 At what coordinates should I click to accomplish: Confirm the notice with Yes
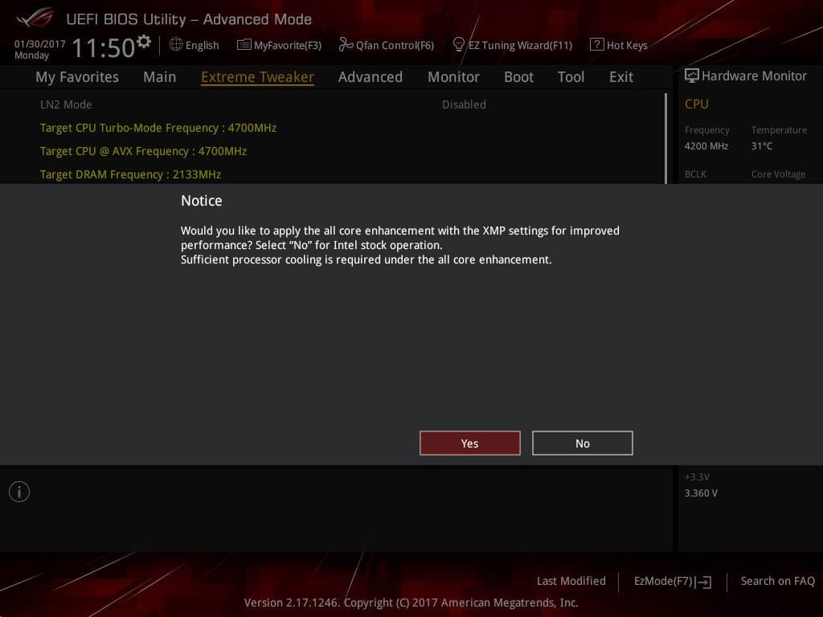469,443
